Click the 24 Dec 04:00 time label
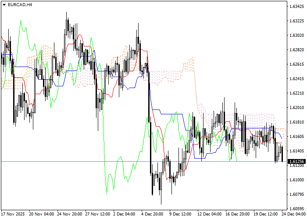 [294, 214]
